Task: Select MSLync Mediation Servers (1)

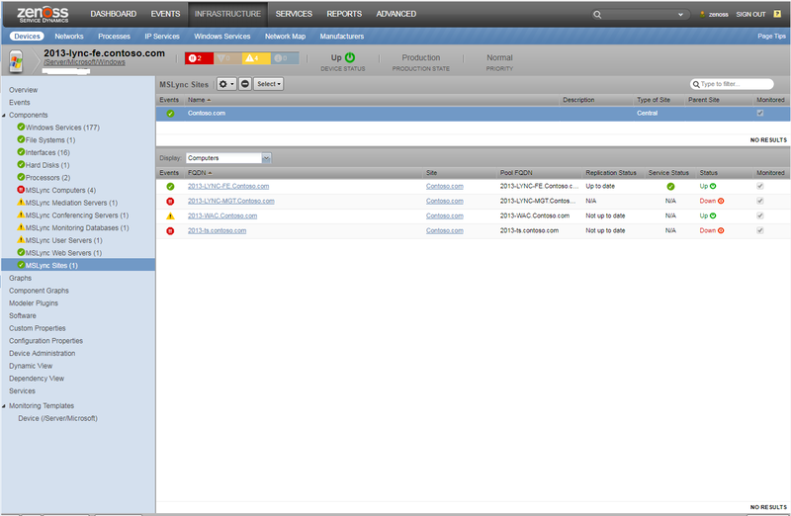Action: click(71, 203)
